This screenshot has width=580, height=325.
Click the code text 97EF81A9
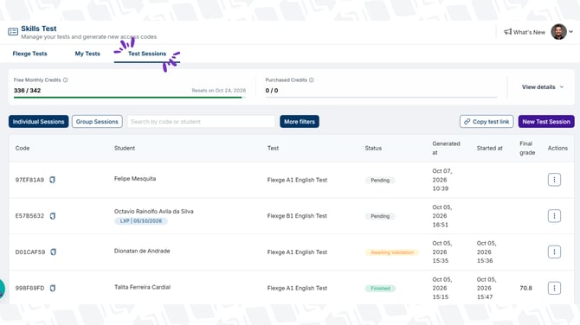click(29, 180)
